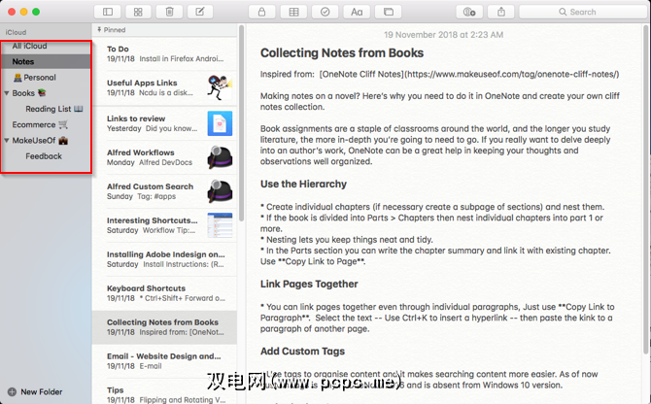Open the photo and media browser
The width and height of the screenshot is (651, 404).
(389, 12)
